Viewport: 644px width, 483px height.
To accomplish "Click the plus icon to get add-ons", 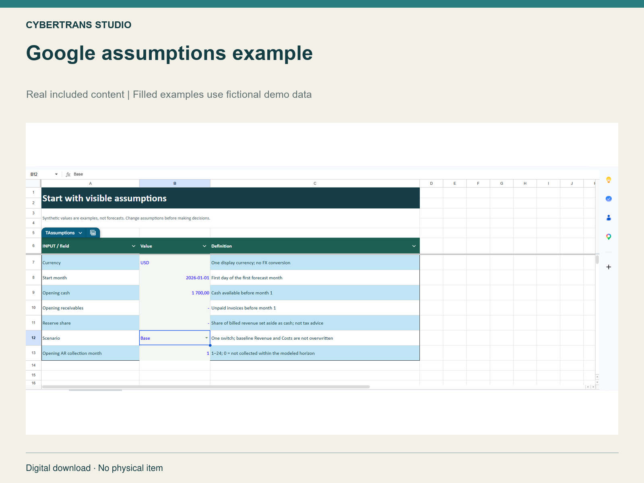I will coord(609,267).
